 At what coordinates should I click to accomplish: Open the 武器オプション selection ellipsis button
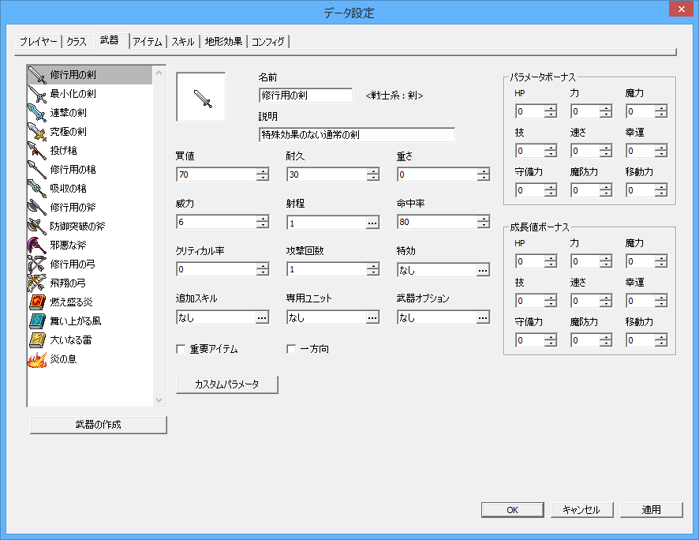coord(483,317)
